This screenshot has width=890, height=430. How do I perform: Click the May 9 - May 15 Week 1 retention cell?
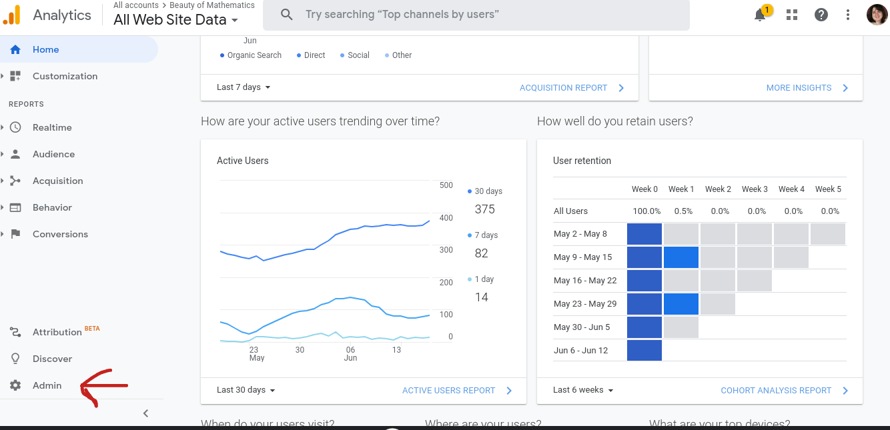(681, 257)
